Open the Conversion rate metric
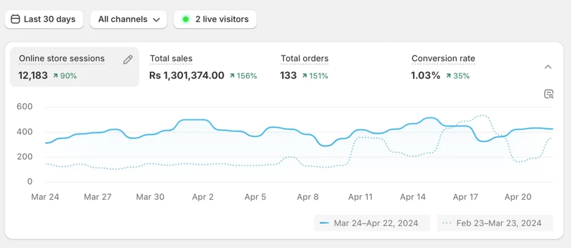Screen dimensions: 571x248 pyautogui.click(x=443, y=58)
